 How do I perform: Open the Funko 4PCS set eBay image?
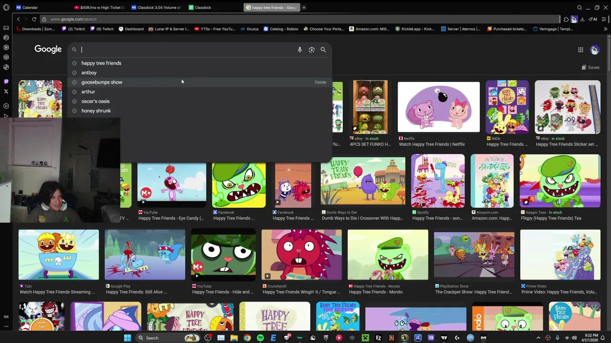click(370, 107)
